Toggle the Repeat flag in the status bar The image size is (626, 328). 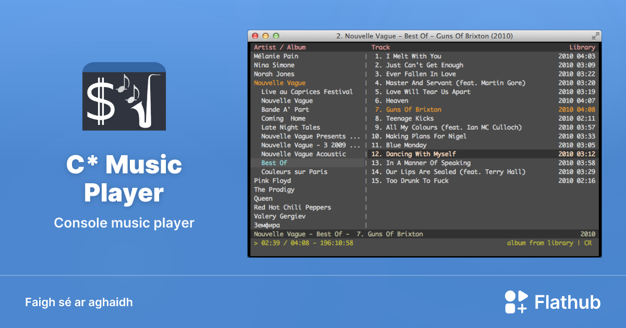tap(590, 243)
